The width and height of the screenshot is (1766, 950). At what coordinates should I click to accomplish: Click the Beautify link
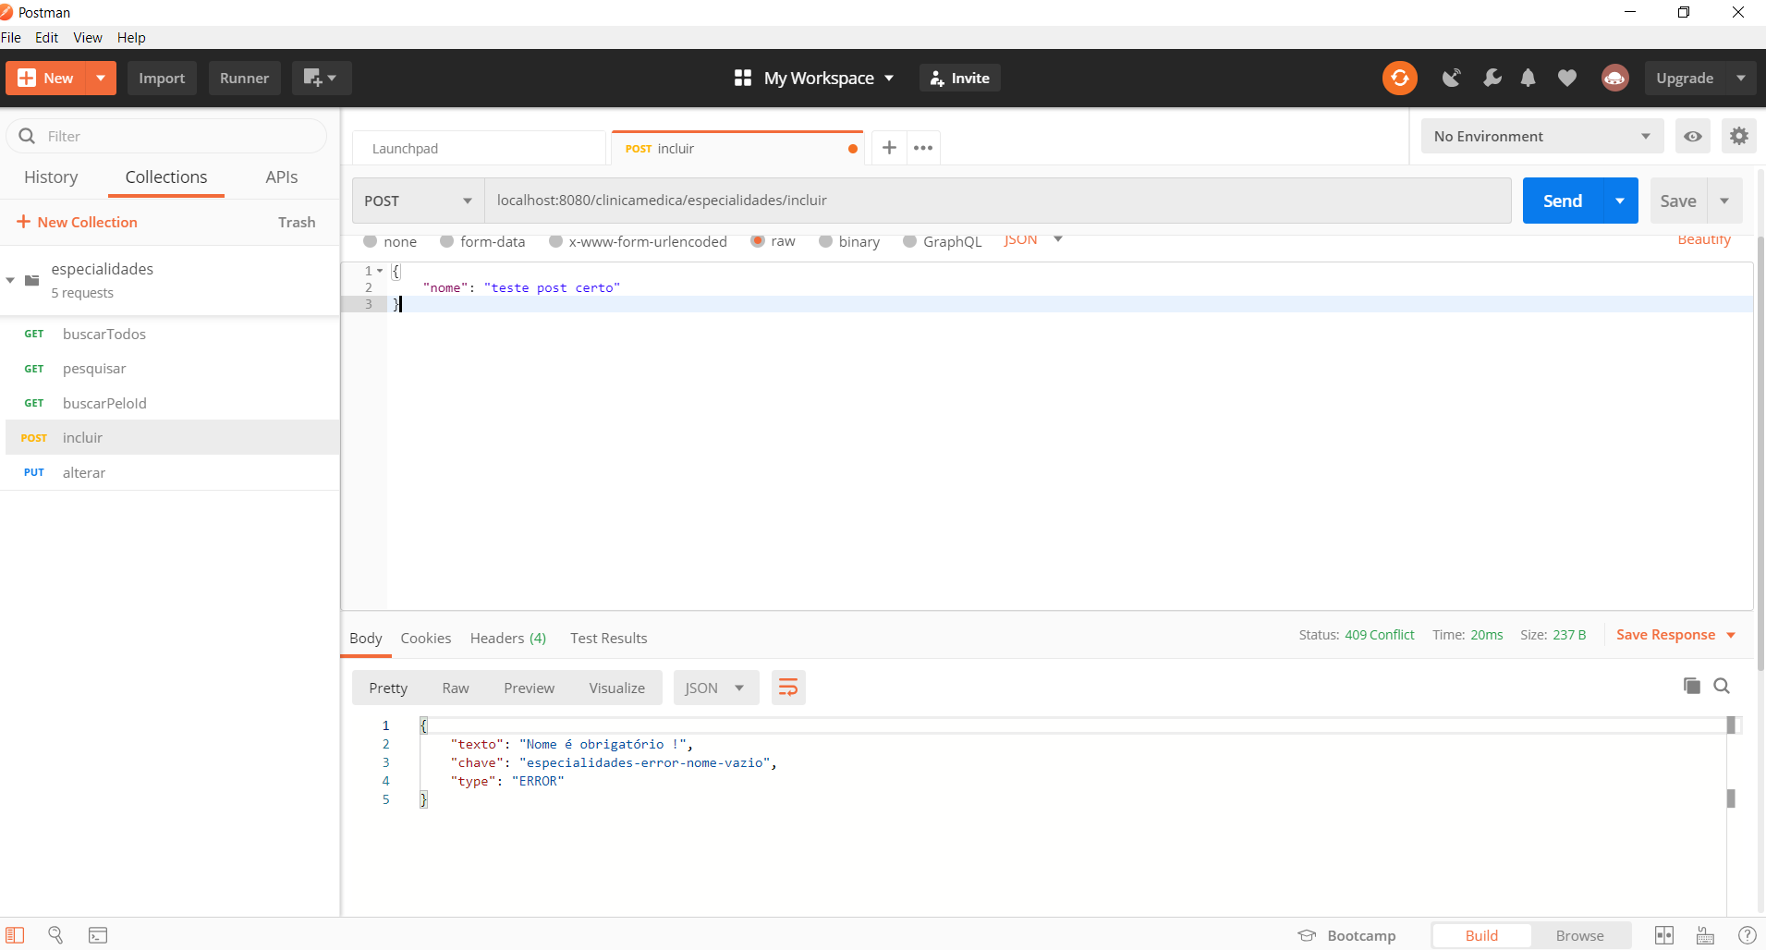[1704, 239]
